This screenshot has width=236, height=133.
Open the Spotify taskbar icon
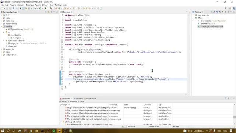tap(53, 130)
